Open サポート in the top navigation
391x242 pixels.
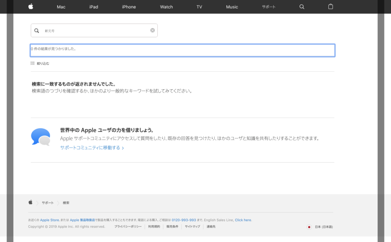point(268,7)
